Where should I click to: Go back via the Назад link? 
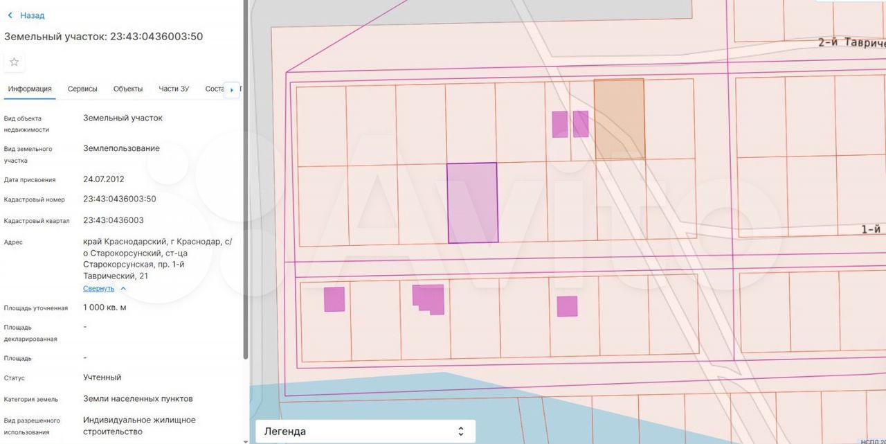(x=32, y=15)
